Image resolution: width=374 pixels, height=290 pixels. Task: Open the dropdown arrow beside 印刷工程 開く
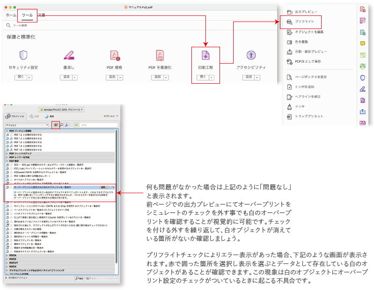click(212, 77)
